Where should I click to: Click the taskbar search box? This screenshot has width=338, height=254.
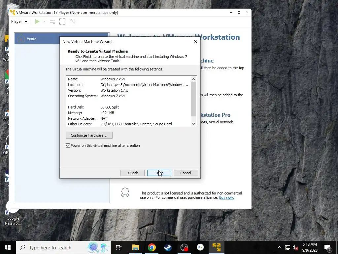(63, 247)
